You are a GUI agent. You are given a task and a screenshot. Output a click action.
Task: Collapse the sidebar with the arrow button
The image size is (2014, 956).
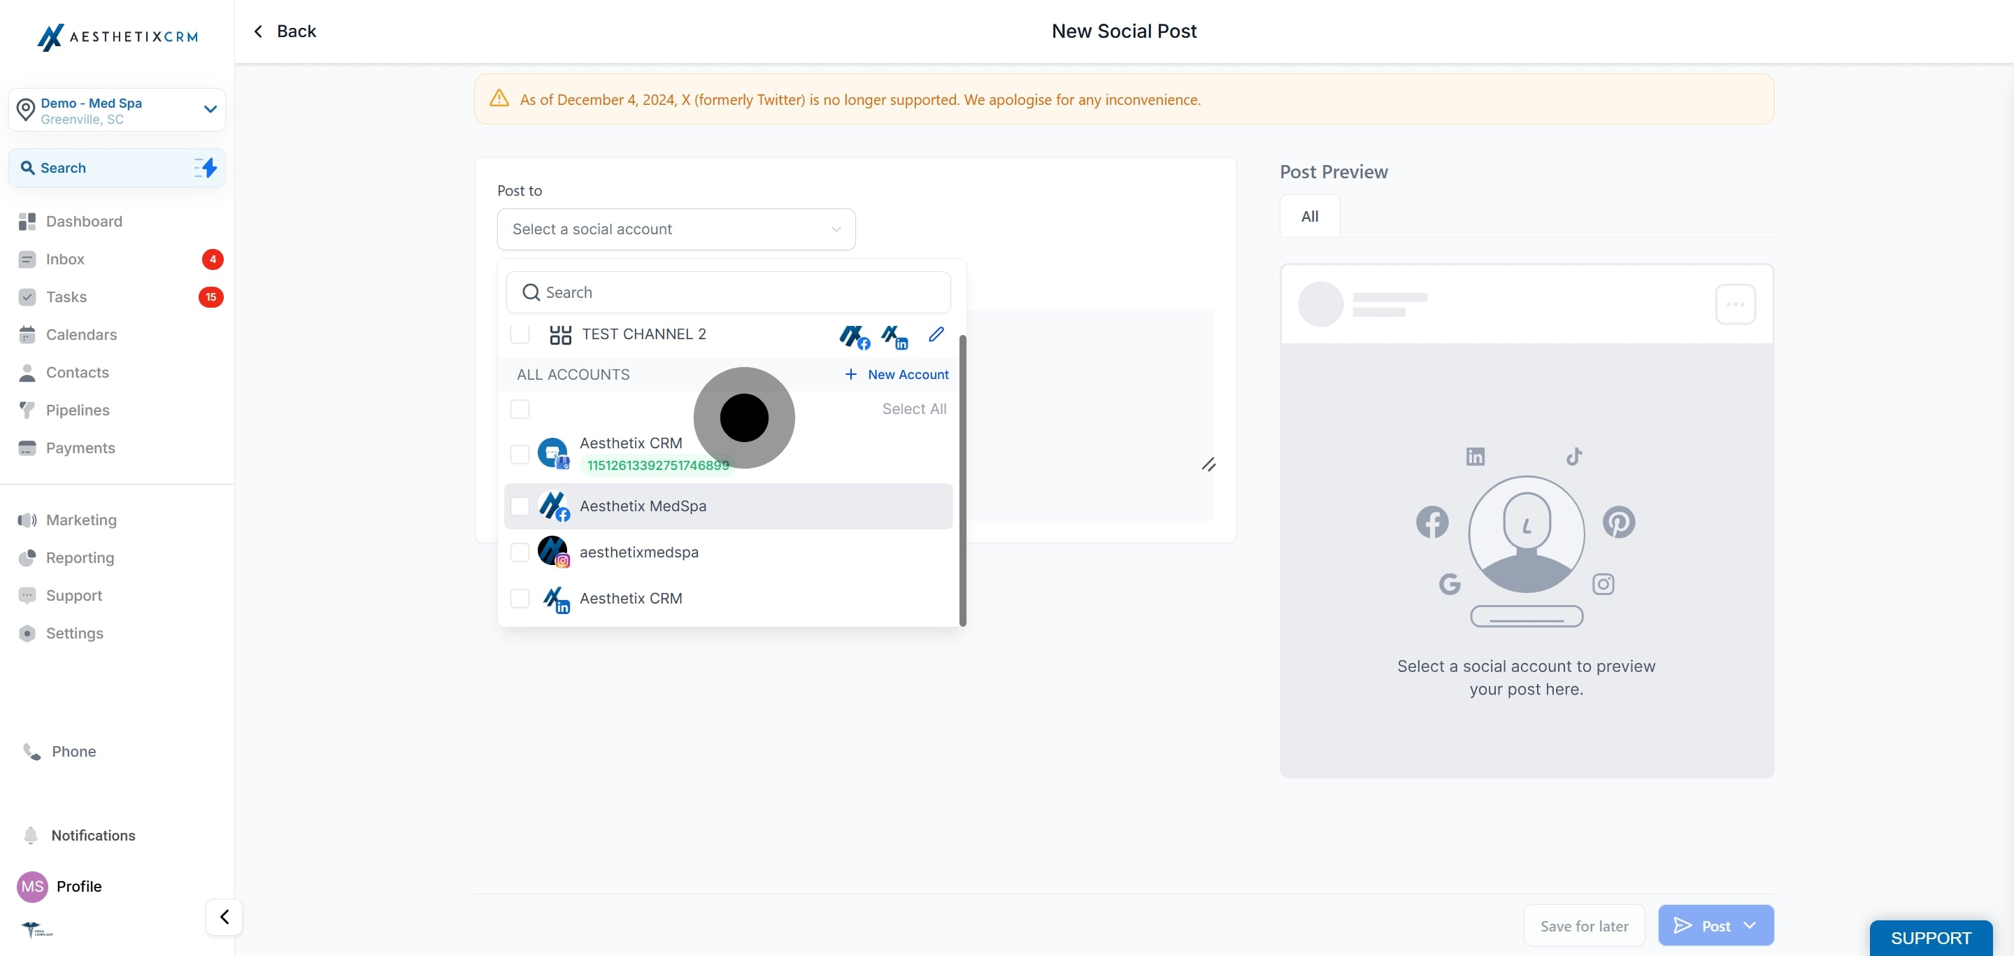click(x=224, y=916)
